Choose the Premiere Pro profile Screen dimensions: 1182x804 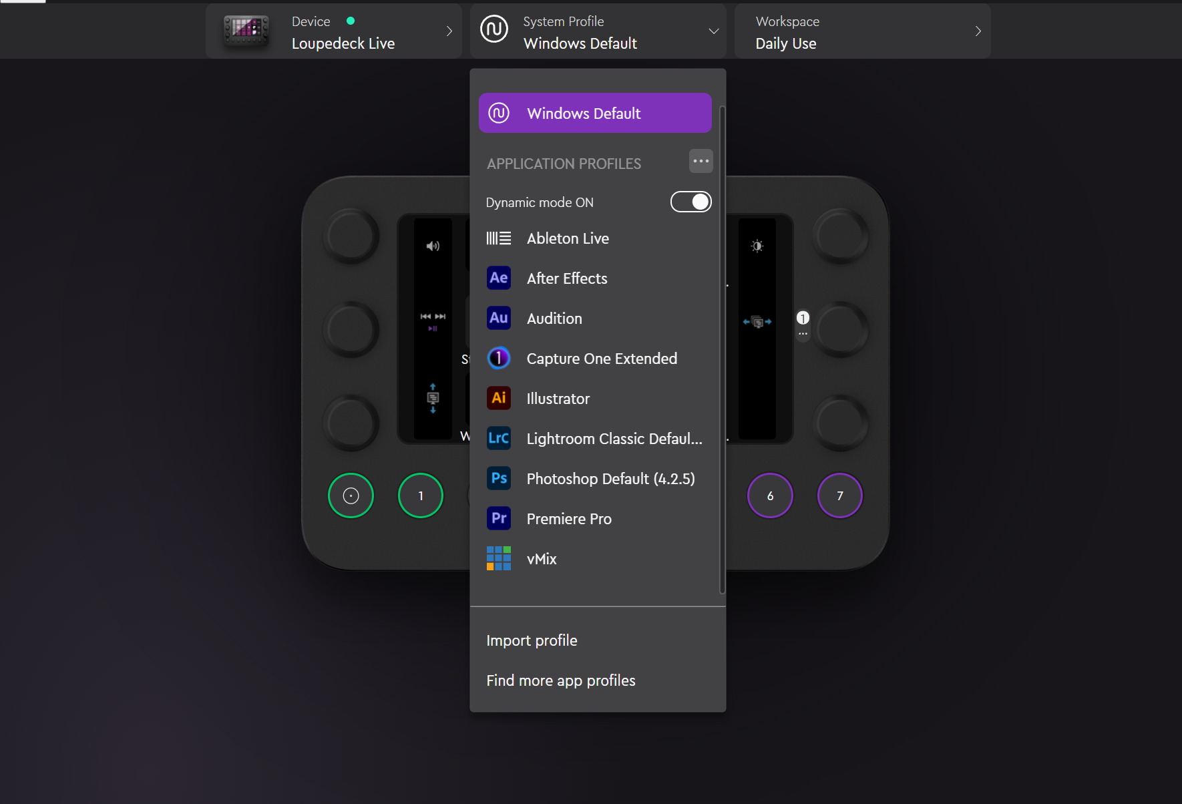pyautogui.click(x=595, y=519)
